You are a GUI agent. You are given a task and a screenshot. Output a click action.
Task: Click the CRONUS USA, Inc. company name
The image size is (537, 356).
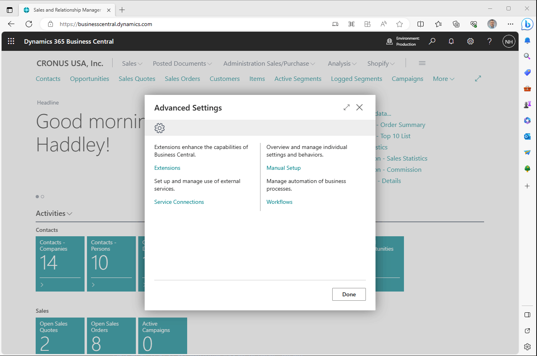[x=70, y=63]
